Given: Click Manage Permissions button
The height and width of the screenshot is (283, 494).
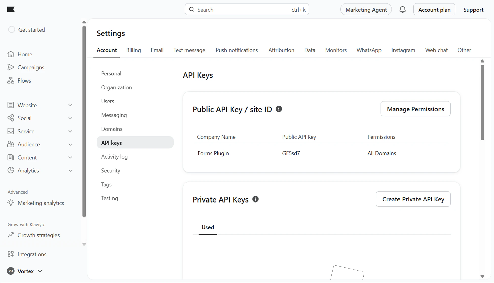Looking at the screenshot, I should (415, 109).
